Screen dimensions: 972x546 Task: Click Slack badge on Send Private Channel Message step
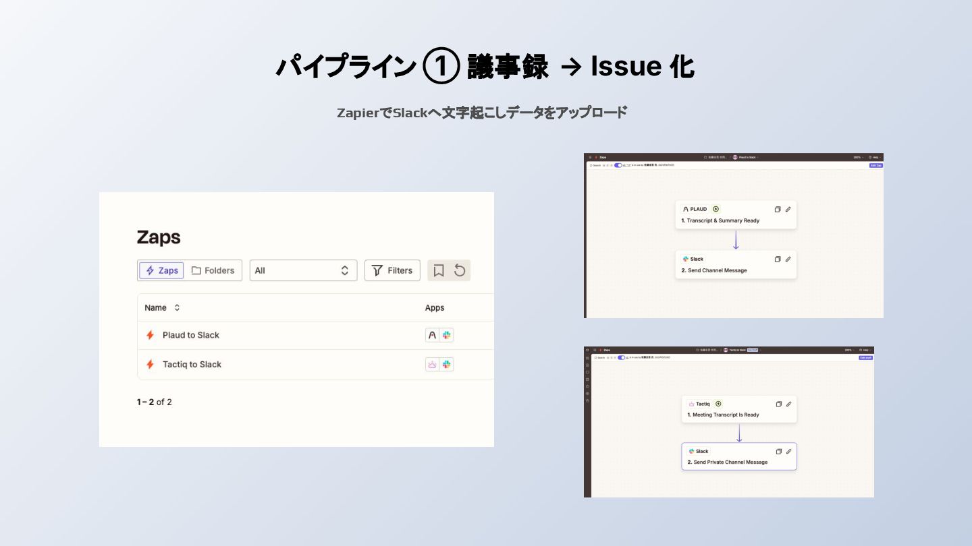[699, 452]
